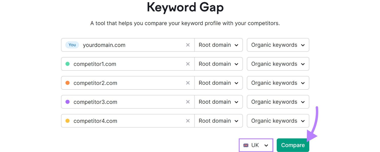Remove competitor1.com using its X icon

[x=188, y=64]
